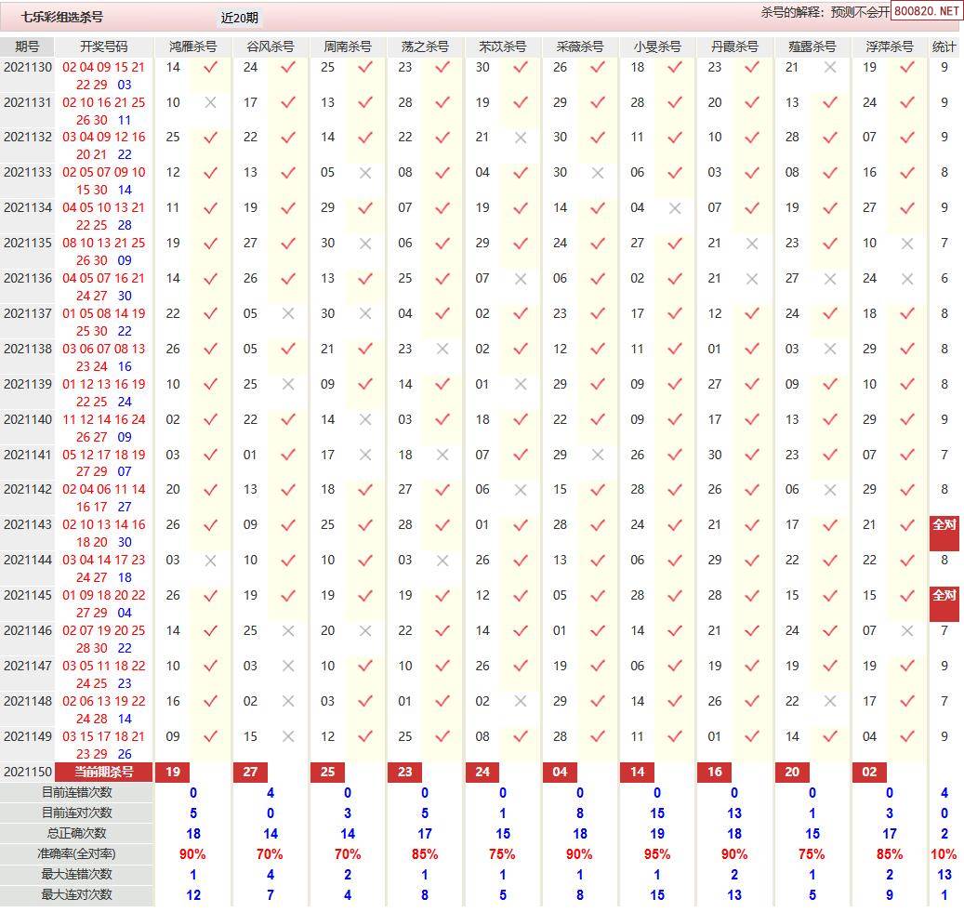The image size is (964, 912).
Task: Select the 小旻杀号 column header
Action: [x=657, y=46]
